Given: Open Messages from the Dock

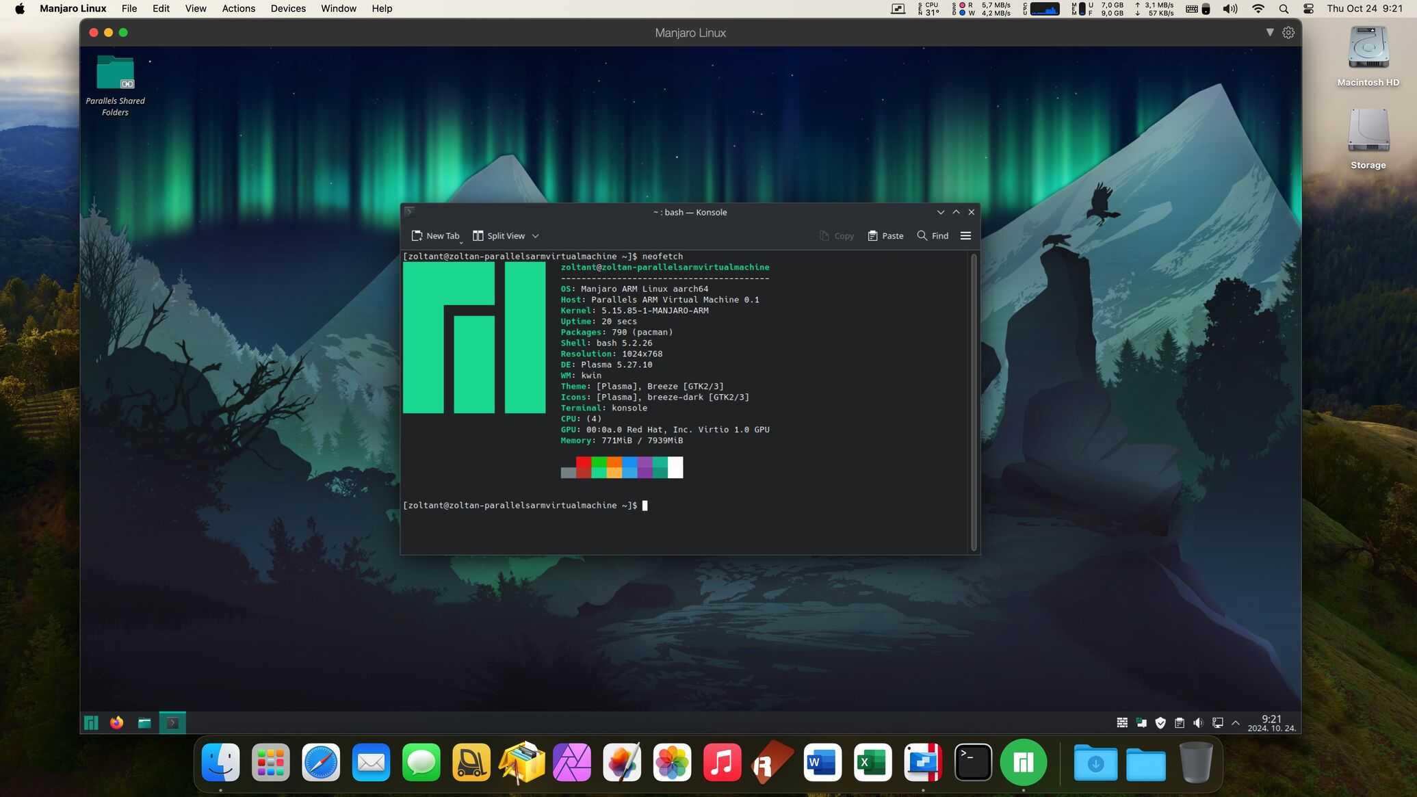Looking at the screenshot, I should (421, 762).
